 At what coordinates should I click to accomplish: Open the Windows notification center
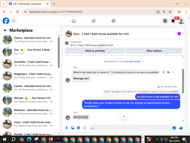[x=184, y=140]
